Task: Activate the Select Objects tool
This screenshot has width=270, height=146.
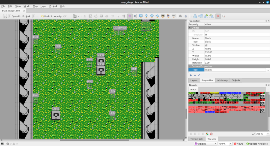Action: pyautogui.click(x=130, y=16)
